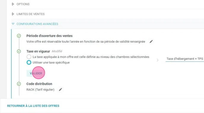
Task: Click the Taxe en vigueur title
Action: [x=38, y=51]
